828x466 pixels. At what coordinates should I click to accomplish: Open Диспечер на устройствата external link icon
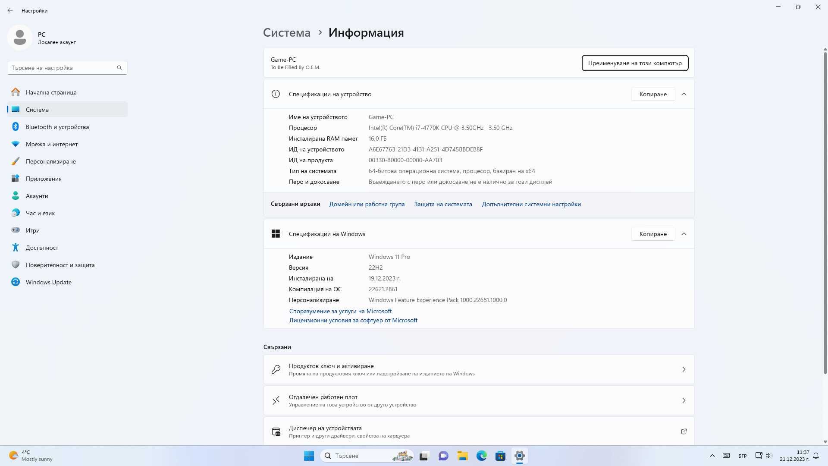click(x=684, y=431)
